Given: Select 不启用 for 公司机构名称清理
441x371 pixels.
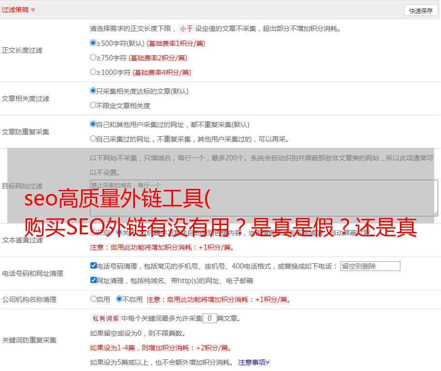Looking at the screenshot, I should tap(119, 299).
